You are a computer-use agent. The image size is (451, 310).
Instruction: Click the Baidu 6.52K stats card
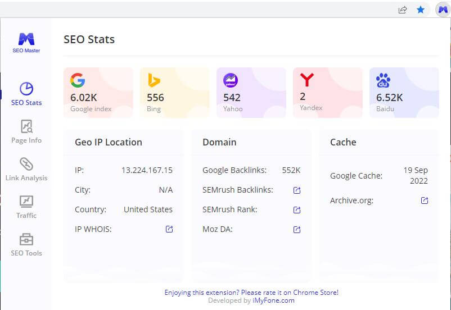404,93
